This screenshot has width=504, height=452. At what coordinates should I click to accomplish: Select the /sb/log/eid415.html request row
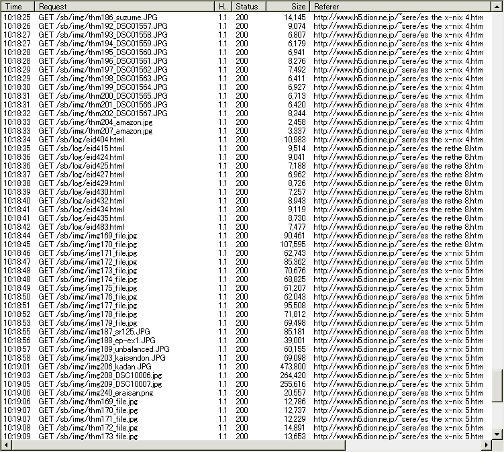pyautogui.click(x=246, y=148)
